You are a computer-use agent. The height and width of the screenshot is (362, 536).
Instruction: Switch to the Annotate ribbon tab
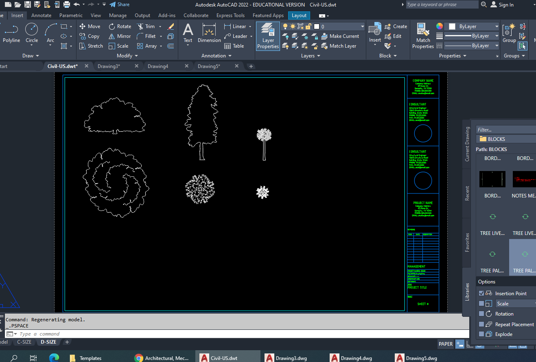click(x=41, y=15)
